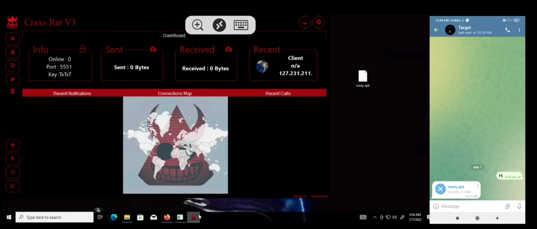This screenshot has width=537, height=229.
Task: Show the keyboard from the floating toolbar
Action: 241,25
